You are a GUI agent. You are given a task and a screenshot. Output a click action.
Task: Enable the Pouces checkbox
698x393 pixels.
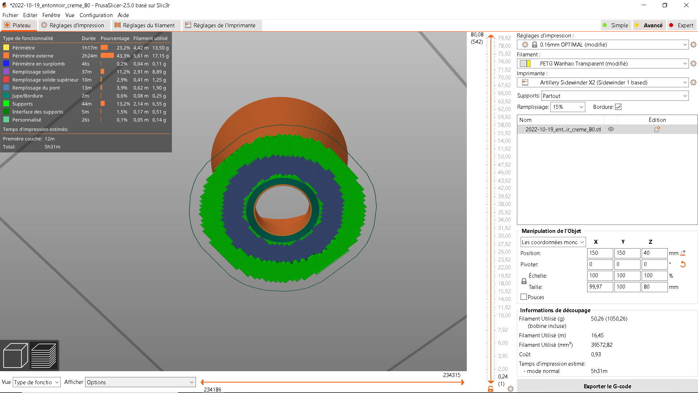523,297
